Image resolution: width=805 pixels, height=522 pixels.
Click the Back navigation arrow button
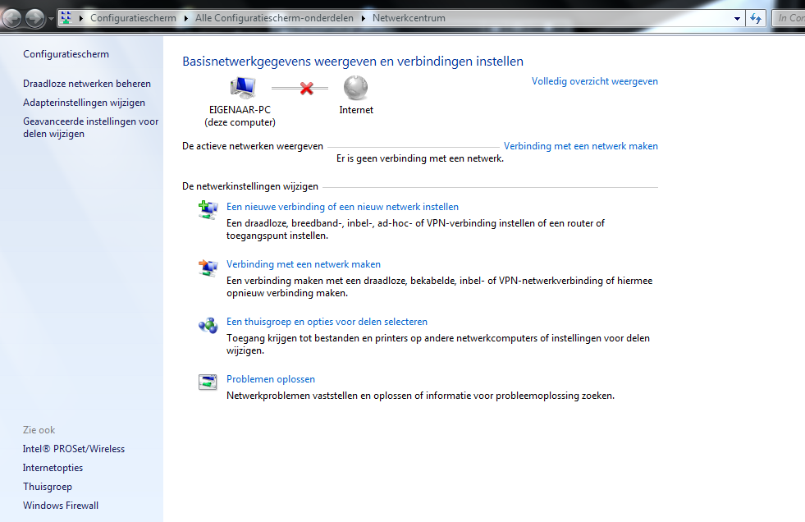(11, 19)
